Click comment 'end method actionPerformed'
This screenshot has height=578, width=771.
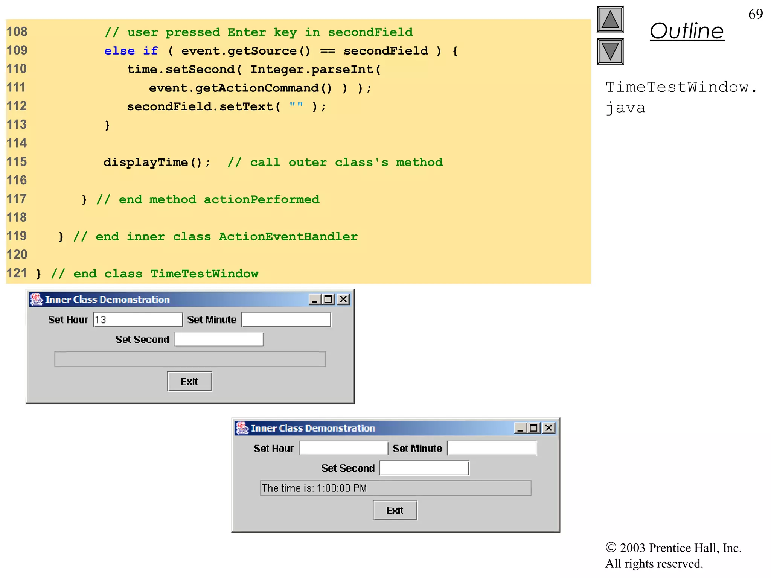208,199
